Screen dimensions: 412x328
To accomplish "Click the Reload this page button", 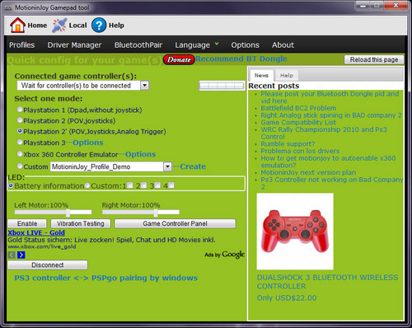I will coord(374,59).
